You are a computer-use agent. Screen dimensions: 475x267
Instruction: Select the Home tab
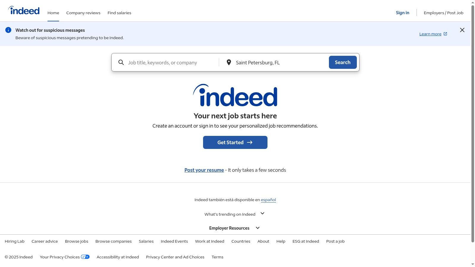tap(53, 13)
